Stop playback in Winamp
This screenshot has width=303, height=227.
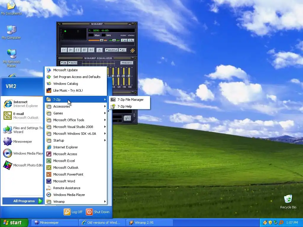click(84, 50)
